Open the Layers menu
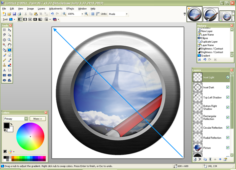Viewport: 236px width, 170px height. (x=41, y=9)
